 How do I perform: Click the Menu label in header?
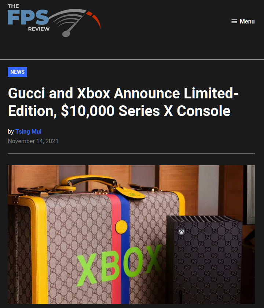point(247,21)
